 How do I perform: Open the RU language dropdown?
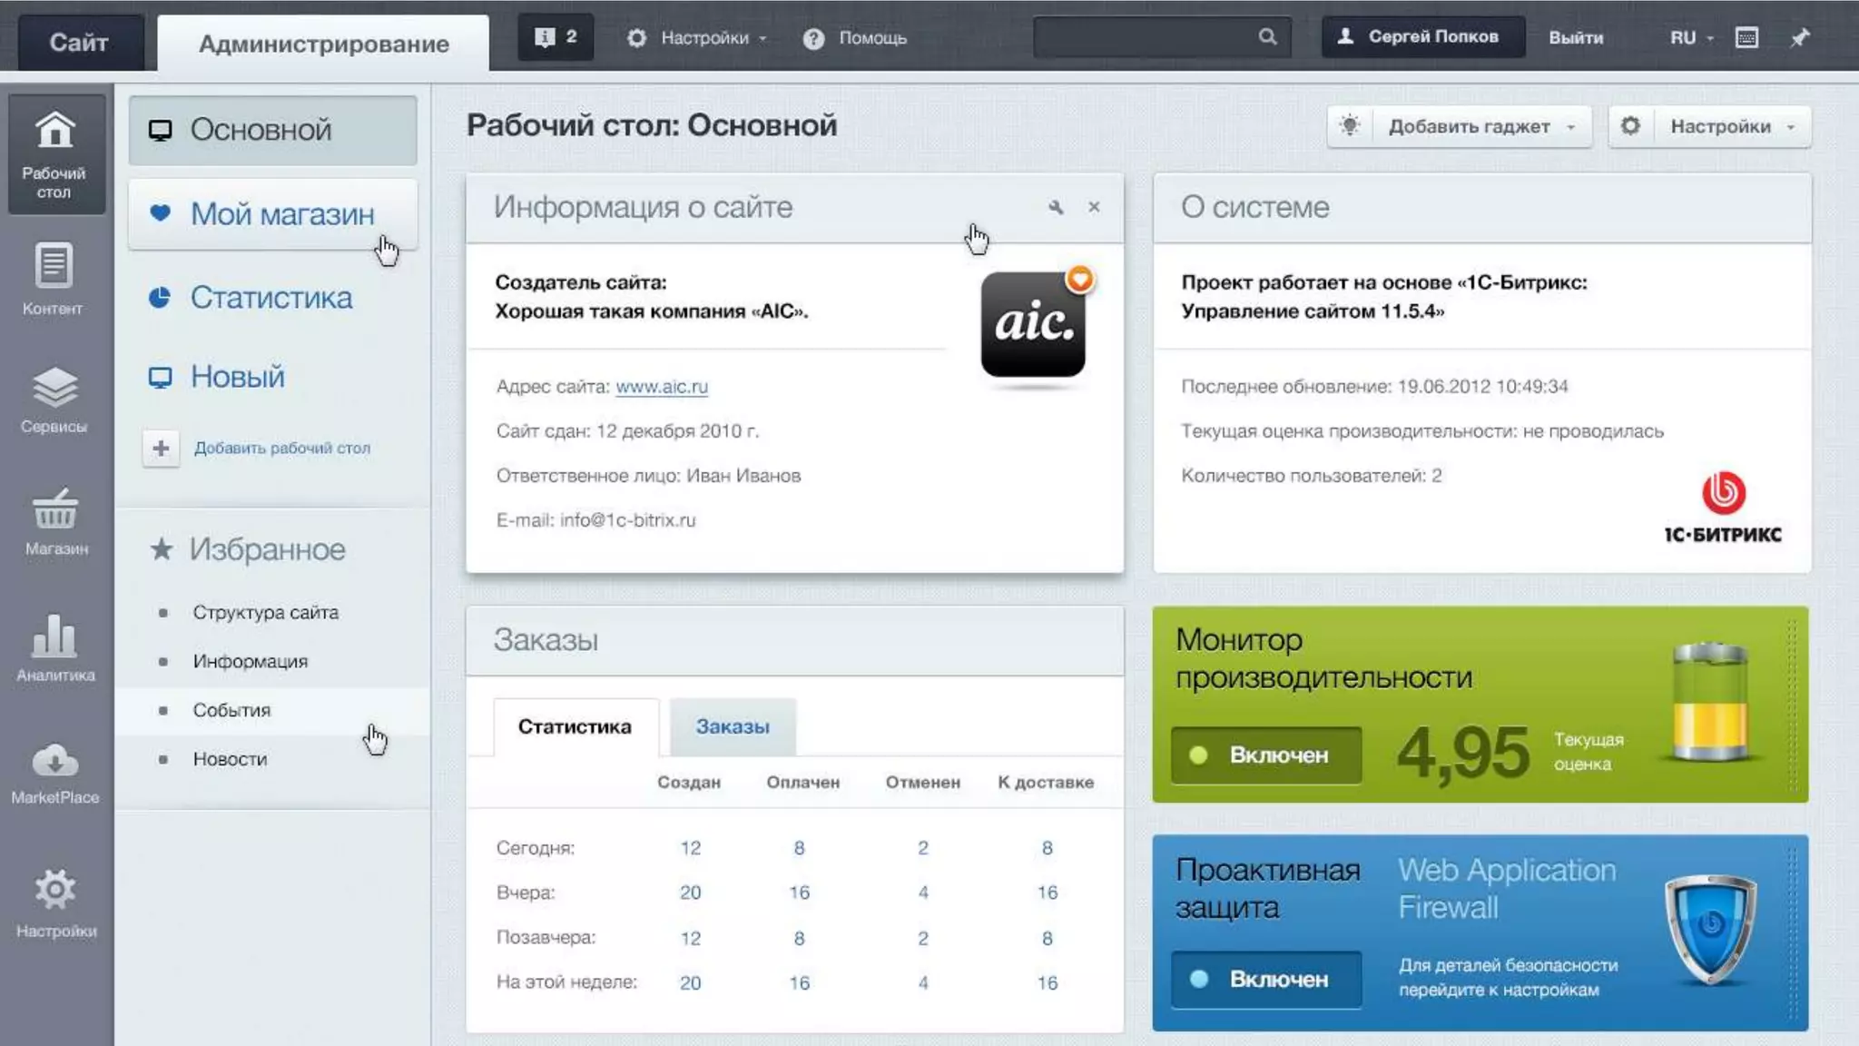1690,37
